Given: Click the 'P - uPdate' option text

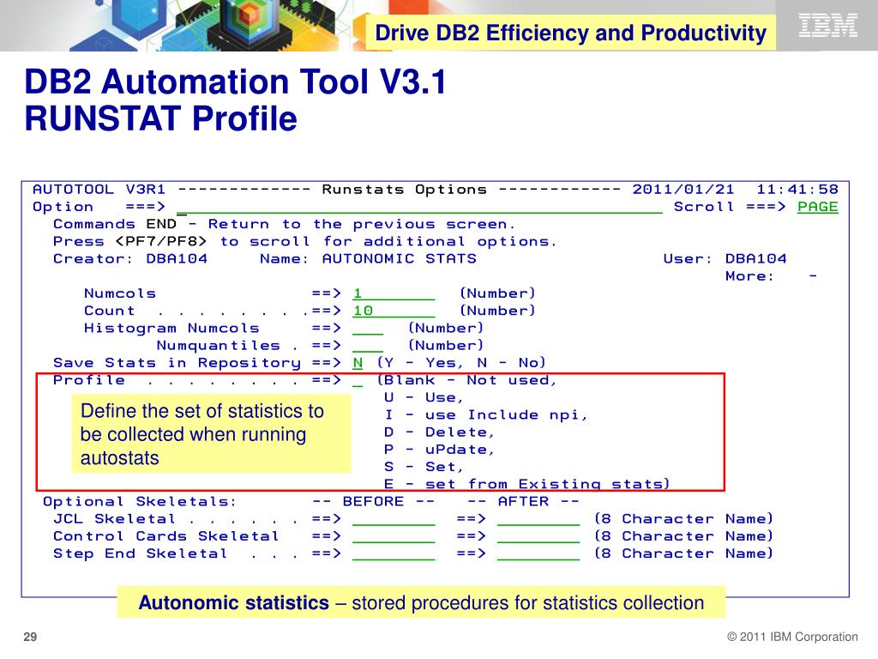Looking at the screenshot, I should [x=439, y=450].
